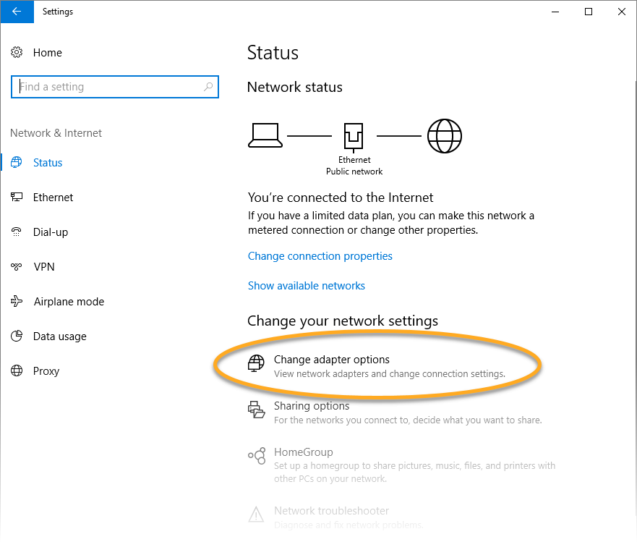Click the HomeGroup icon
Viewport: 637px width, 542px height.
click(x=256, y=456)
